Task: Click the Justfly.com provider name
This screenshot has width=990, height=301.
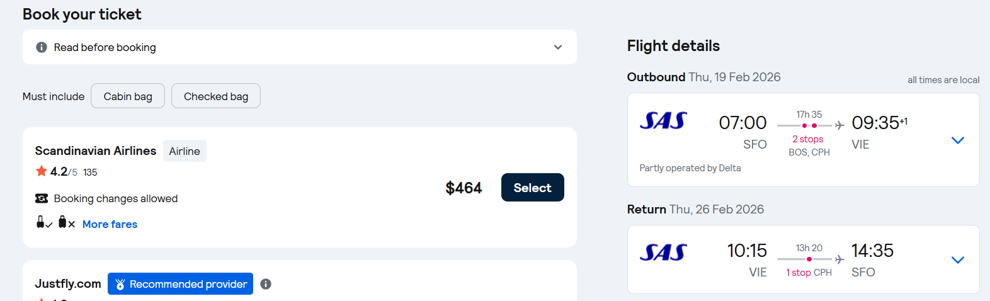Action: pyautogui.click(x=68, y=284)
